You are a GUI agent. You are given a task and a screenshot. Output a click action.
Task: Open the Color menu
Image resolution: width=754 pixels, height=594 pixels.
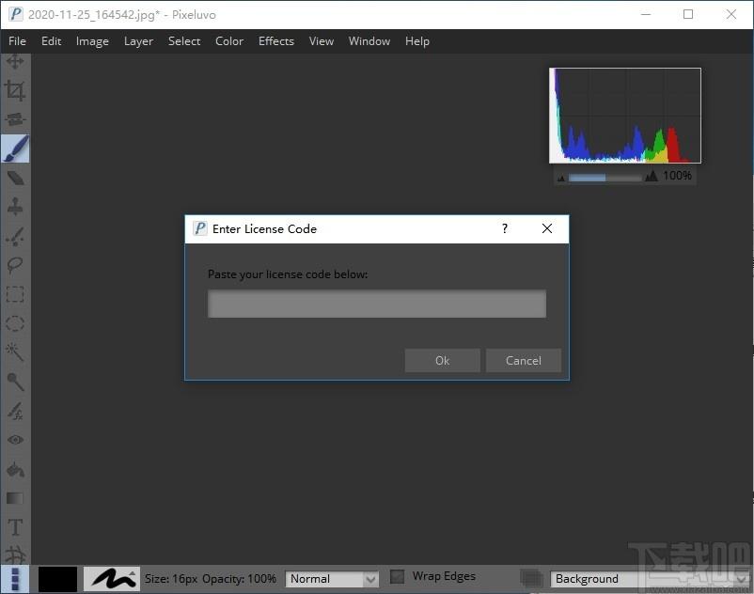(x=229, y=41)
